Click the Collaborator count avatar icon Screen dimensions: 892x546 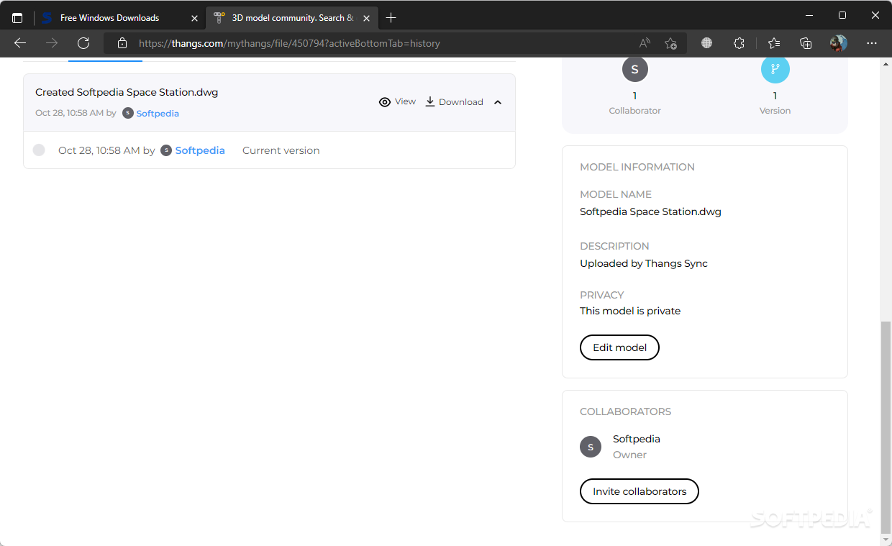click(634, 69)
